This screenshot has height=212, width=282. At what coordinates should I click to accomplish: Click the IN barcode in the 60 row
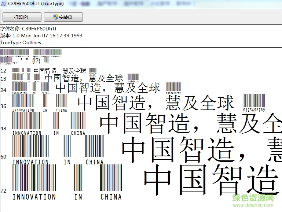67,150
